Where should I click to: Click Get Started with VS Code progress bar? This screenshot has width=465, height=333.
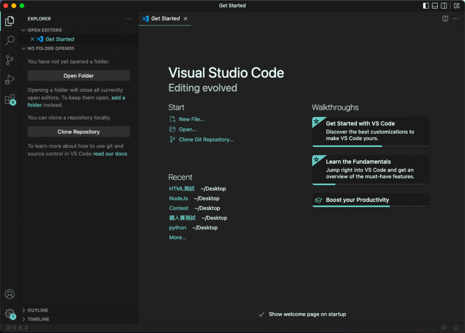[x=370, y=146]
